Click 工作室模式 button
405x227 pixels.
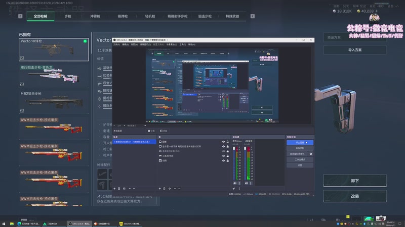pyautogui.click(x=300, y=159)
